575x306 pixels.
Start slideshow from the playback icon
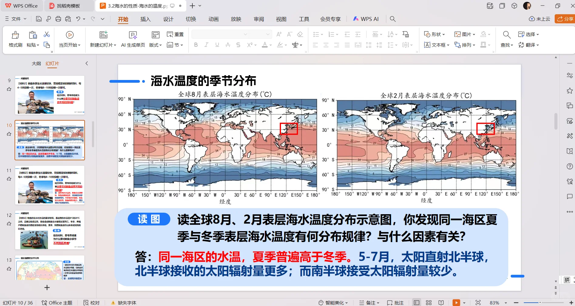(x=456, y=302)
